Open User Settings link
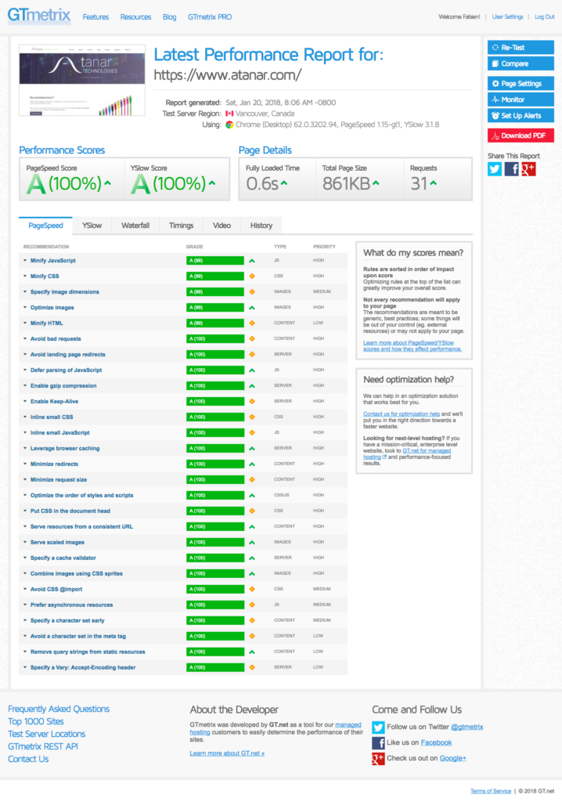562x802 pixels. coord(507,17)
